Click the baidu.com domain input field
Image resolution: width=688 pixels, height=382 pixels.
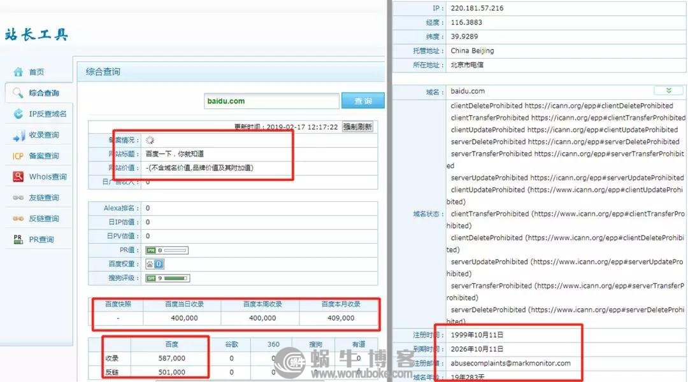(x=271, y=101)
